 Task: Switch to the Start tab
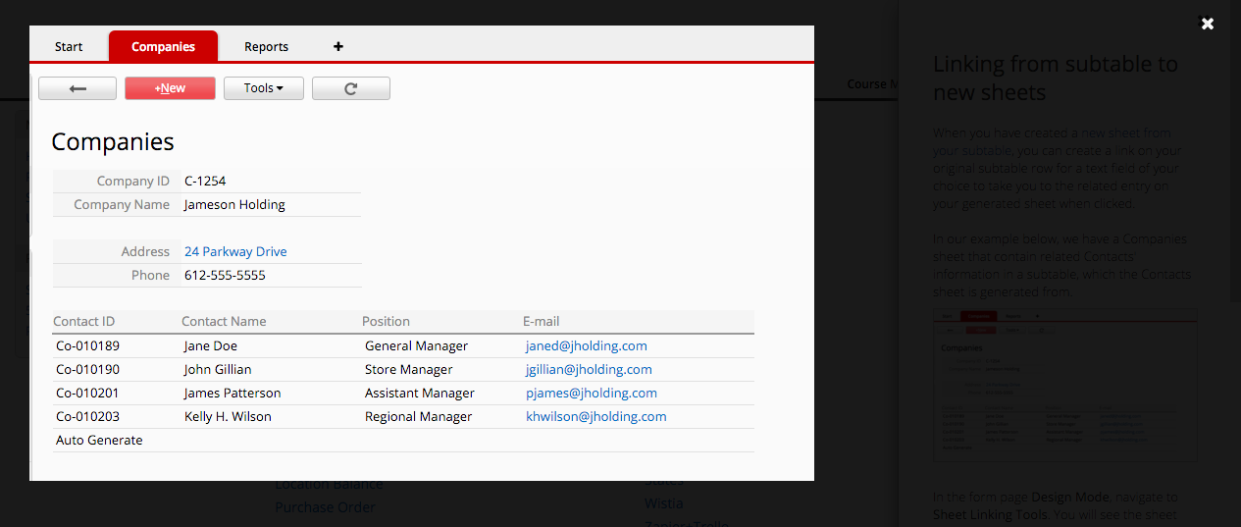click(69, 46)
